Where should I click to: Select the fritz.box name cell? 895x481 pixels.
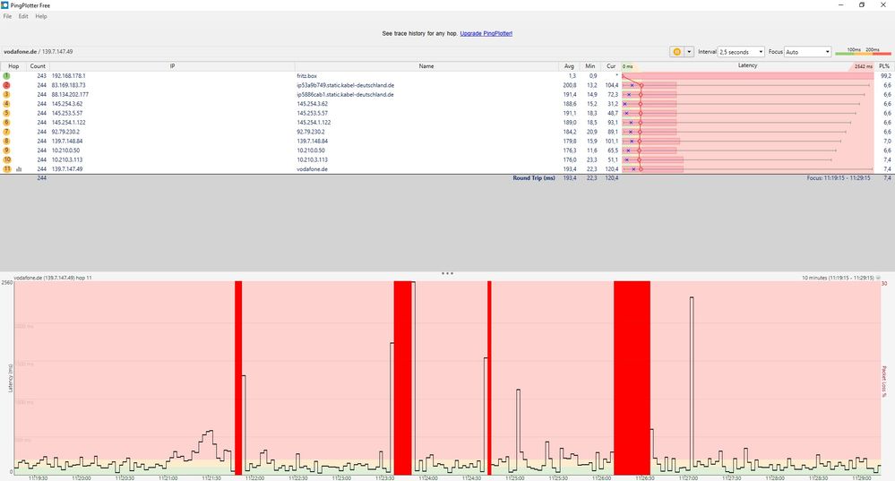(x=306, y=75)
